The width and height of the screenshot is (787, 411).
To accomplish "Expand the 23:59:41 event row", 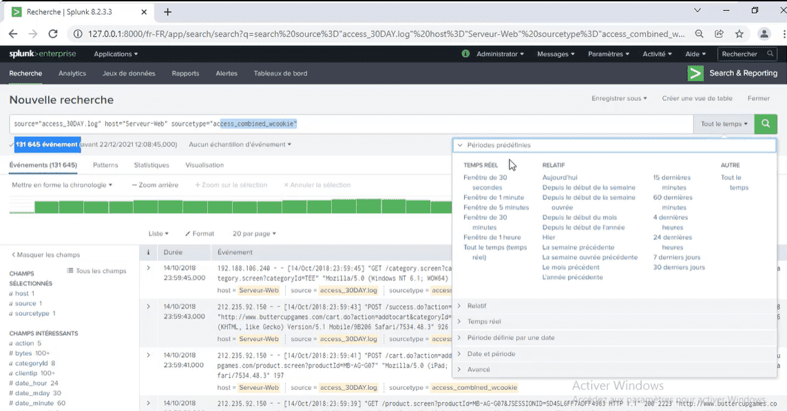I will point(149,355).
